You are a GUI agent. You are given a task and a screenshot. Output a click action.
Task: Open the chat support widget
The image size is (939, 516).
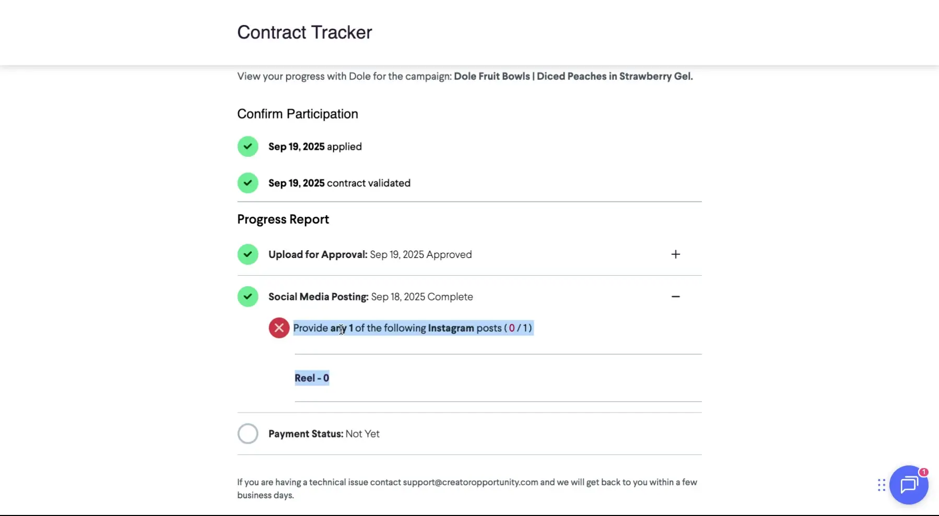(x=909, y=485)
